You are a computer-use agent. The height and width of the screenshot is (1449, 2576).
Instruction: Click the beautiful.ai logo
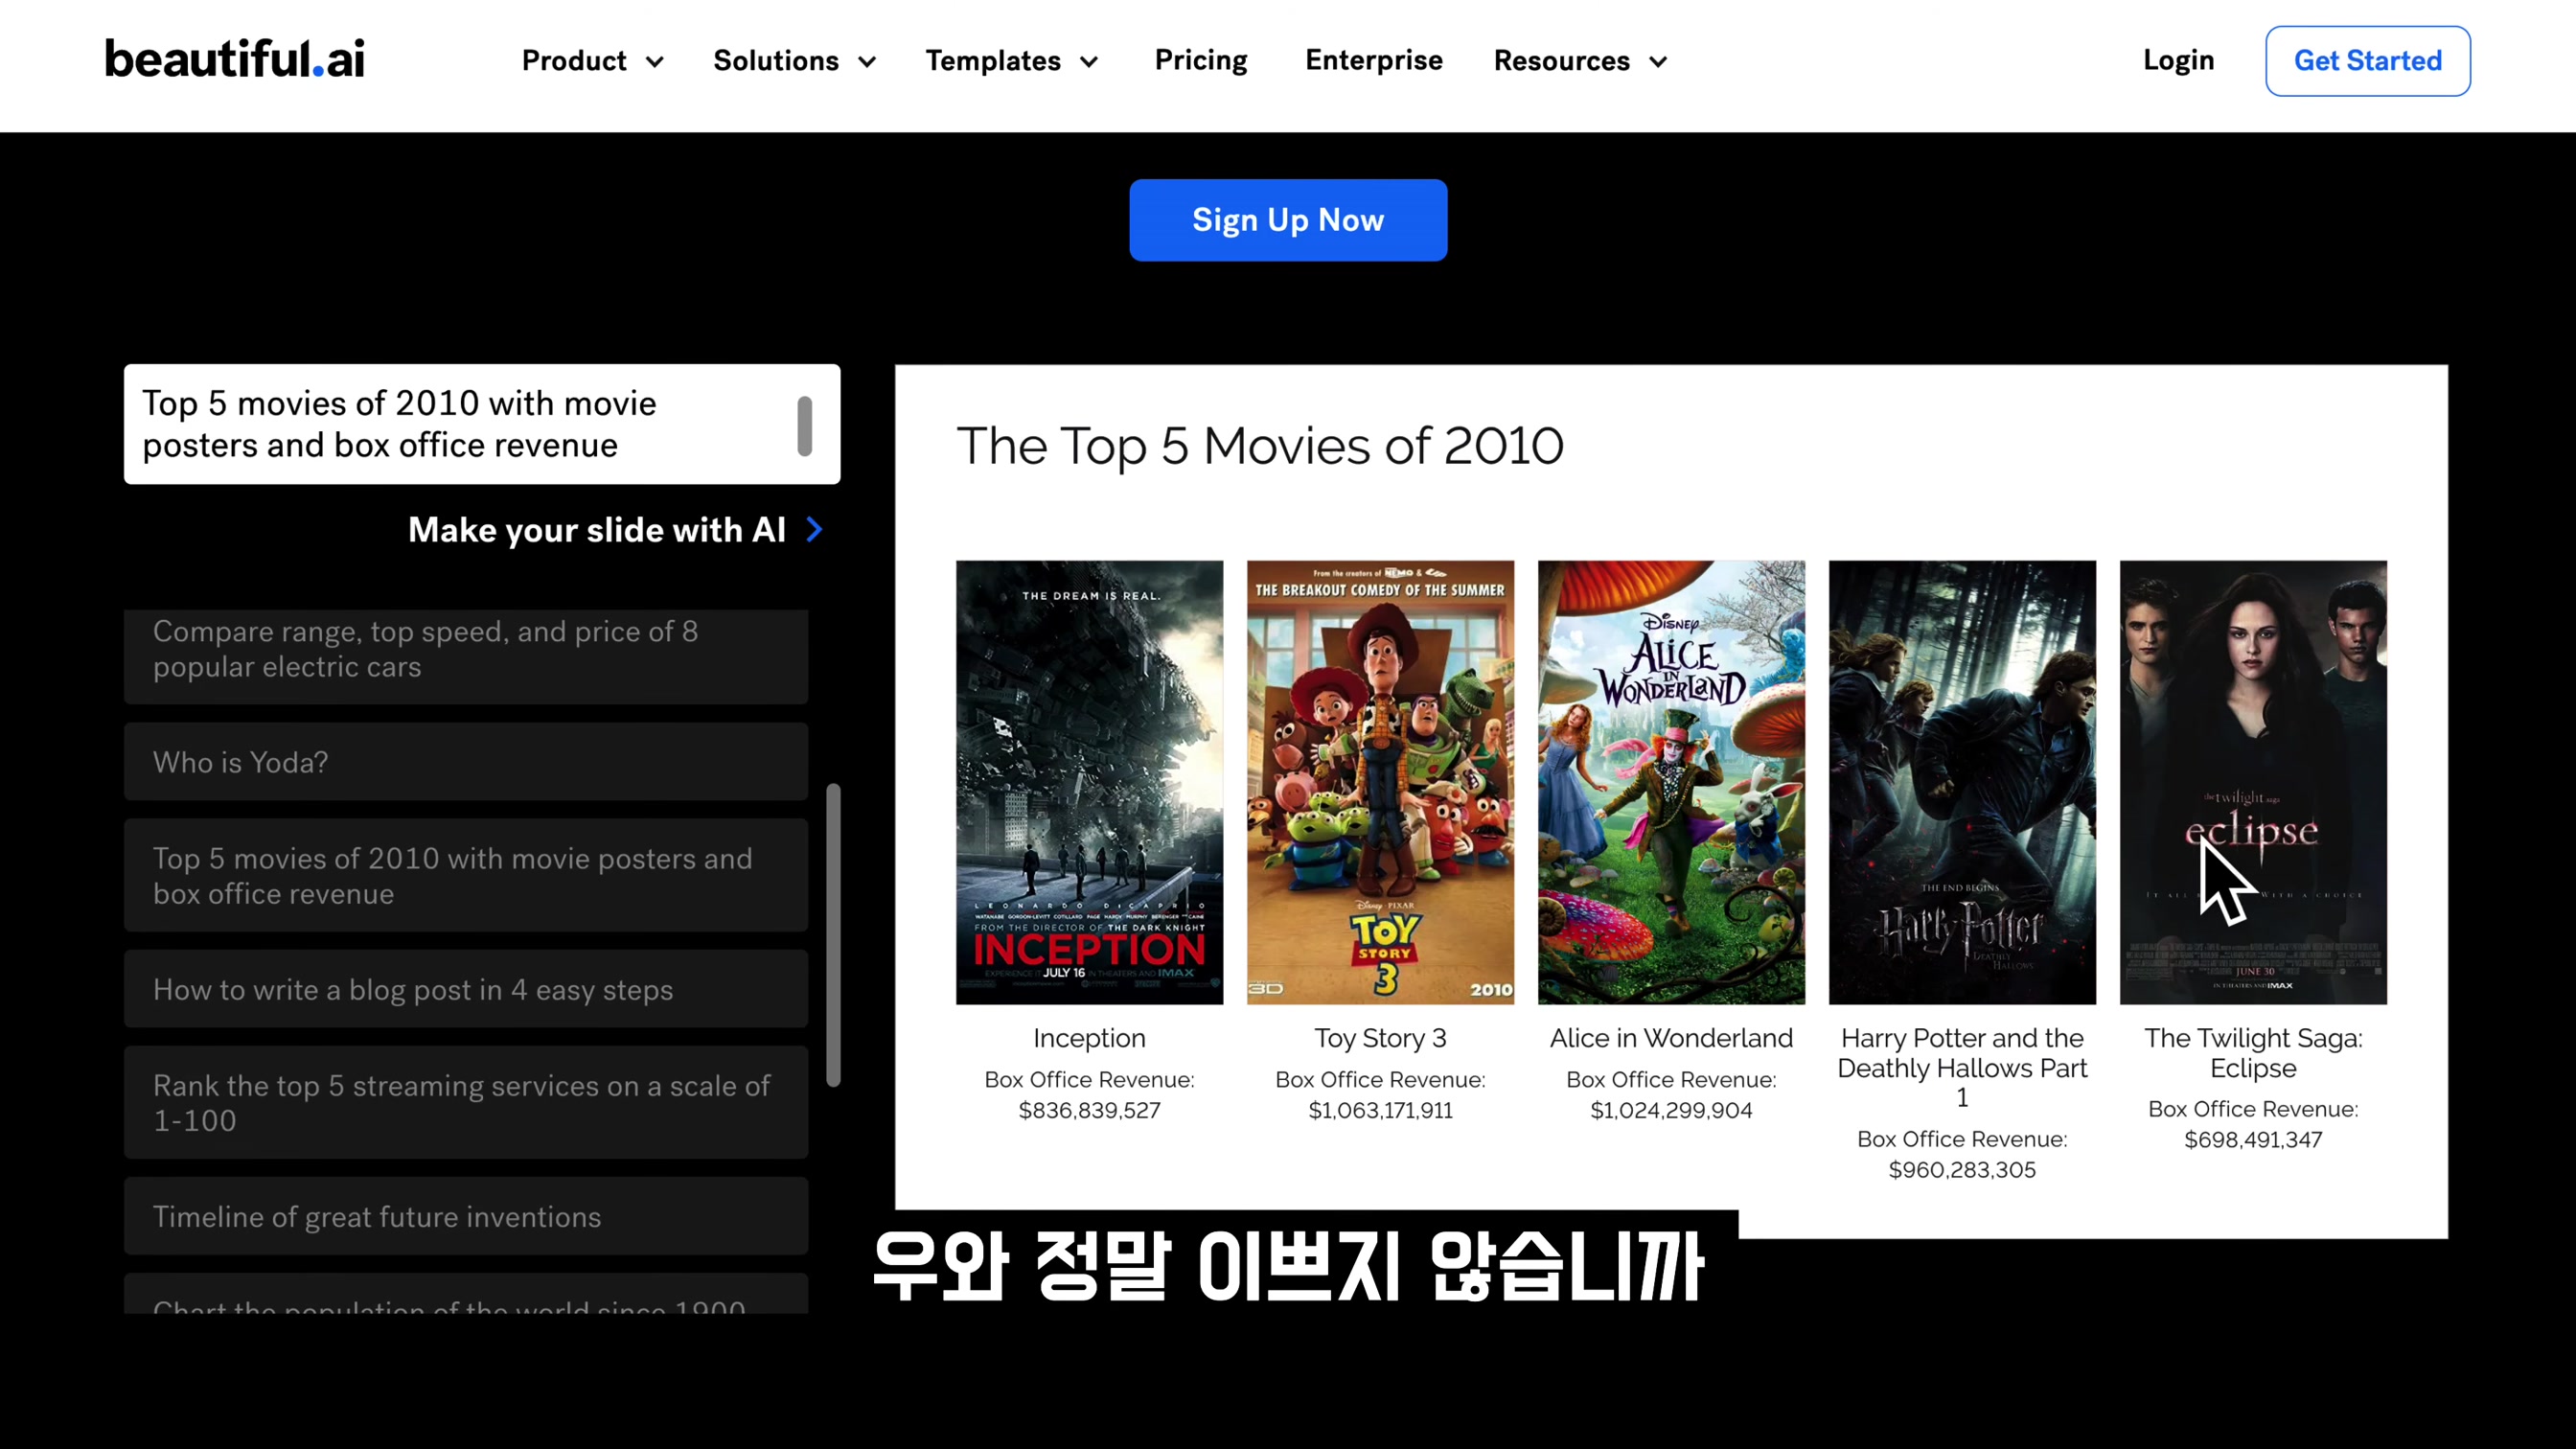click(235, 59)
